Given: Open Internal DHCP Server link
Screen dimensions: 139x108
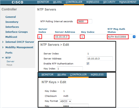Looking at the screenshot, I should pos(20,42).
